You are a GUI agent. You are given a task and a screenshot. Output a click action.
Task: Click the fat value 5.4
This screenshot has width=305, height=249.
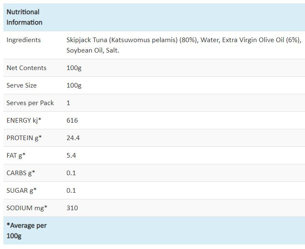click(x=71, y=155)
